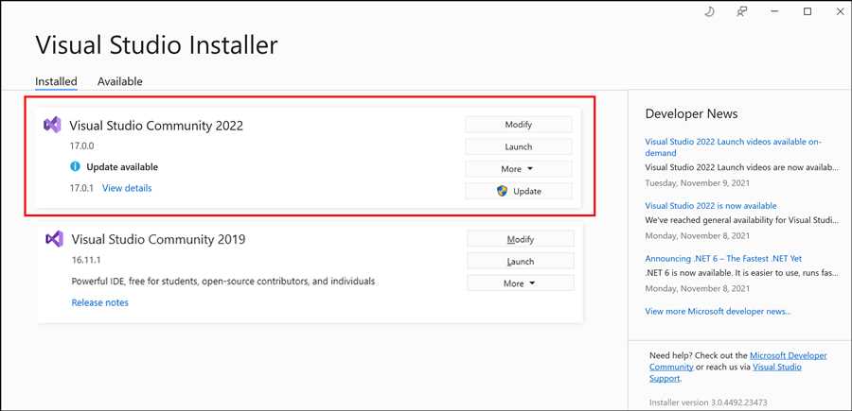The height and width of the screenshot is (411, 852).
Task: Switch to the Available tab
Action: (119, 81)
